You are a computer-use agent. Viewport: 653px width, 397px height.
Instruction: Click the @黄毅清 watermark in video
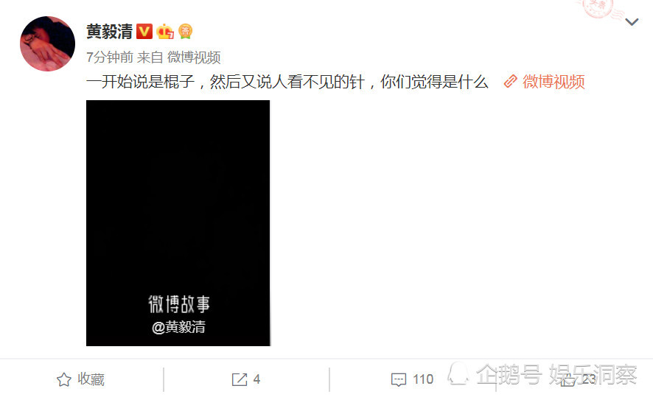[178, 327]
